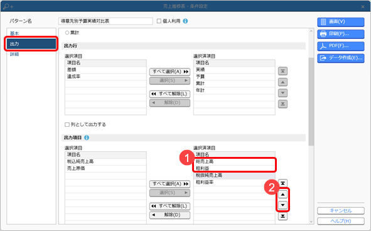
Task: Select 粗利益率 in selected items
Action: click(x=234, y=182)
